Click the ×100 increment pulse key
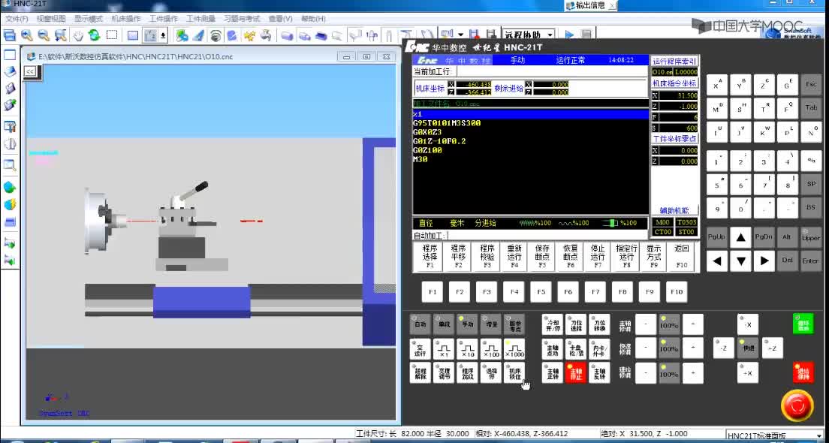The width and height of the screenshot is (829, 443). (491, 349)
